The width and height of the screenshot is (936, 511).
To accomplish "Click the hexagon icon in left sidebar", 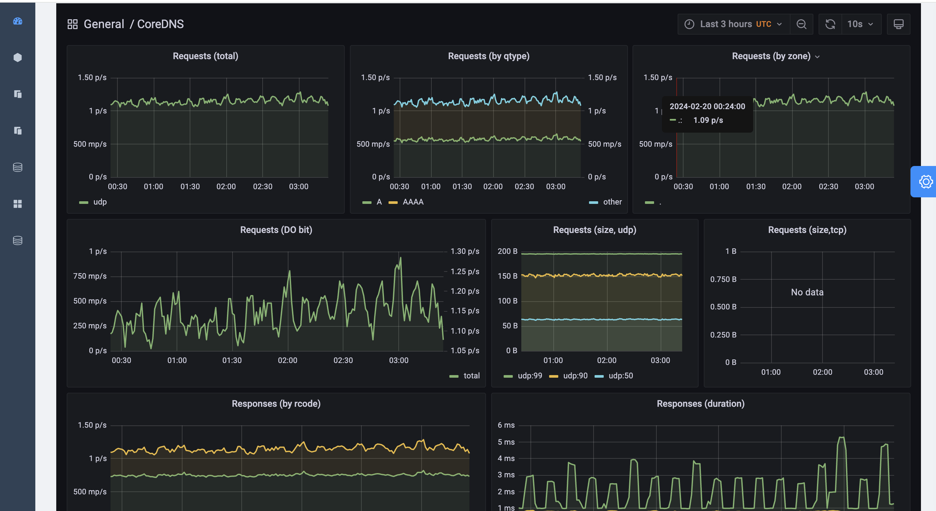I will point(17,58).
